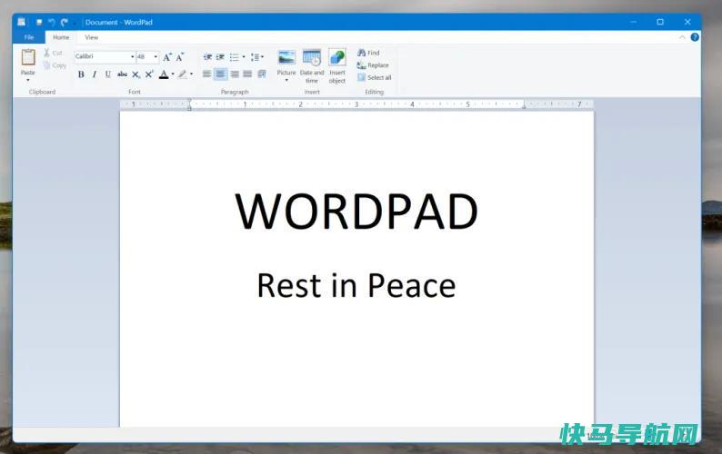Open the Paragraph settings dialog icon
722x454 pixels.
tap(262, 74)
